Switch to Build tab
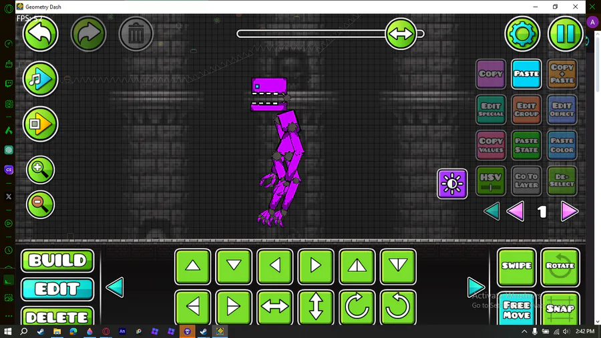This screenshot has height=338, width=601. tap(57, 261)
